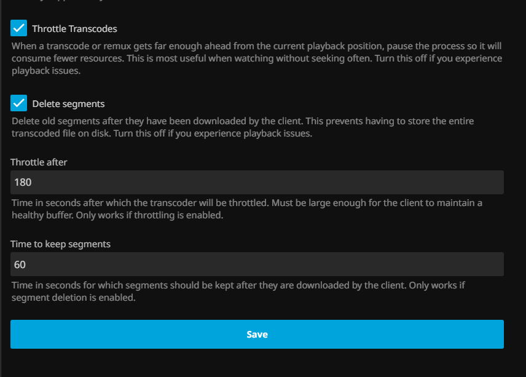
Task: Place cursor after the 180 value
Action: [x=33, y=183]
